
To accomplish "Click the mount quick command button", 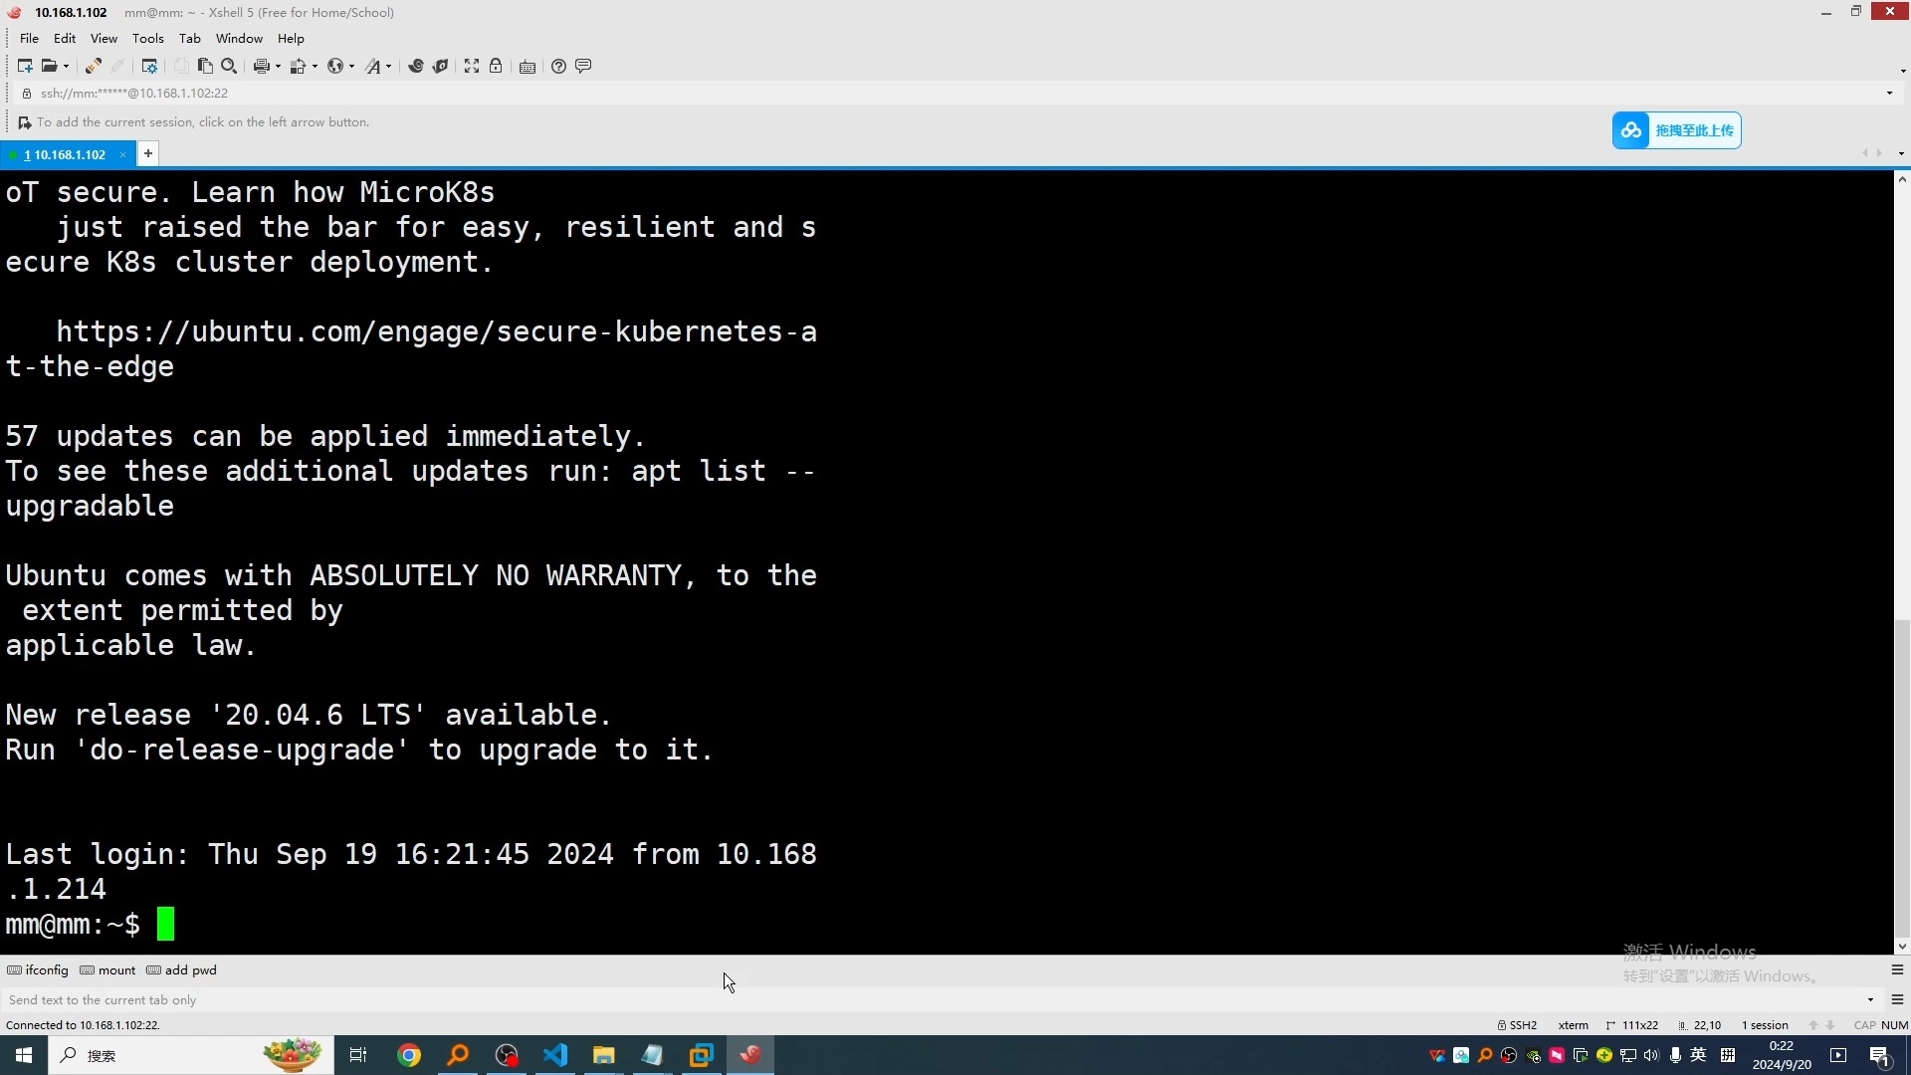I will coord(107,969).
